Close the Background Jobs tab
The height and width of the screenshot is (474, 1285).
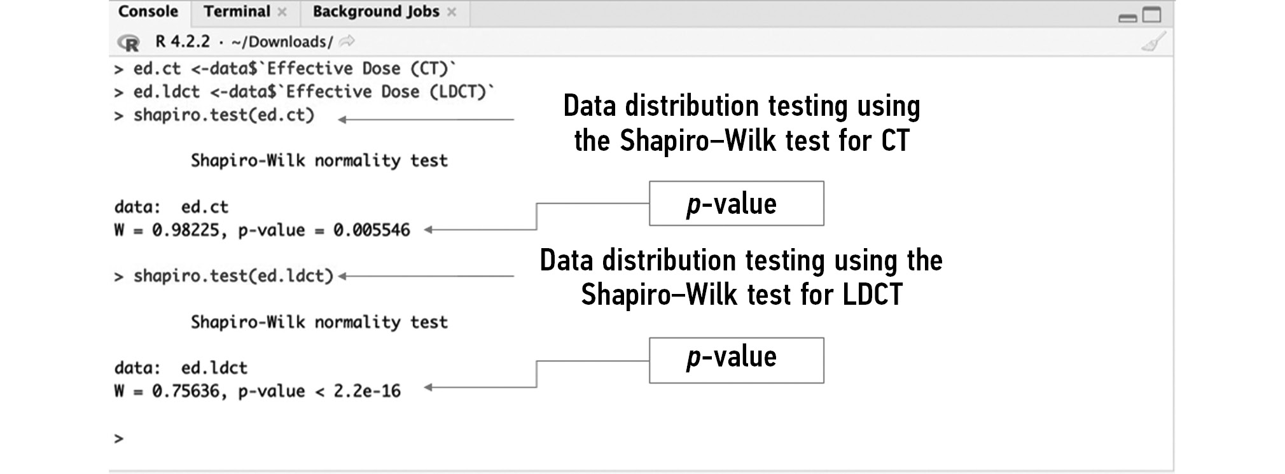coord(452,12)
